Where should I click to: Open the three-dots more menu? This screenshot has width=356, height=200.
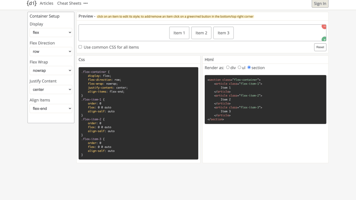(86, 3)
